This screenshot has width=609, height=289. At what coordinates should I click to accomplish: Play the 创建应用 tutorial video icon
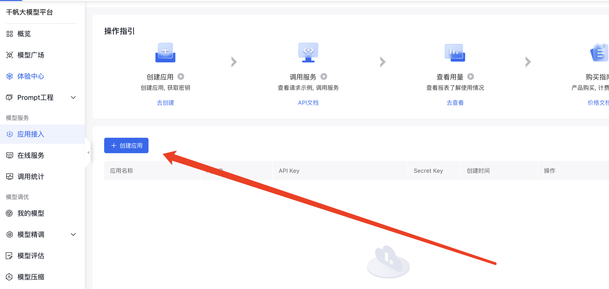click(x=181, y=77)
